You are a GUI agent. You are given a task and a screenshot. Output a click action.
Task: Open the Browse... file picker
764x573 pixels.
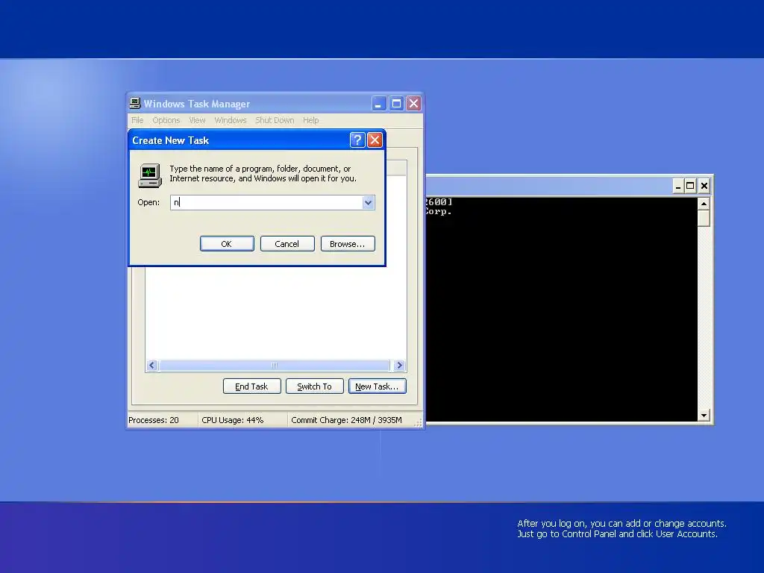tap(348, 244)
